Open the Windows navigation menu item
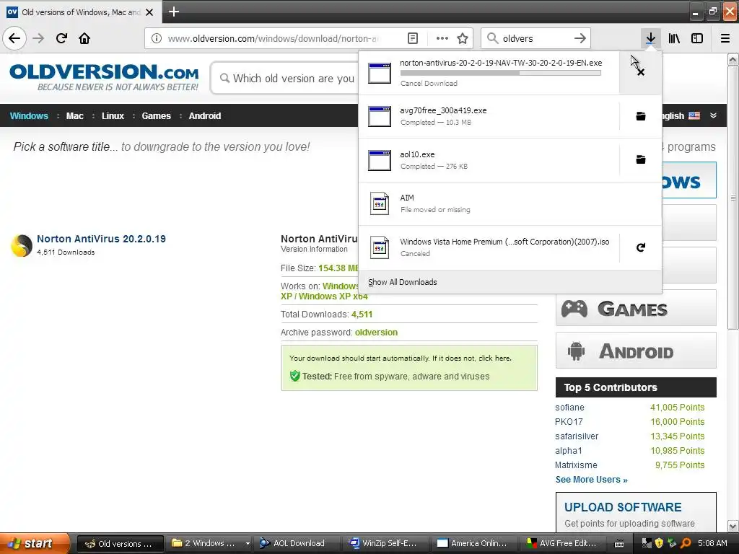 pos(29,116)
